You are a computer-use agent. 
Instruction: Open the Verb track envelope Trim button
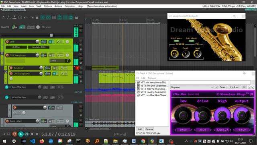[x=60, y=42]
